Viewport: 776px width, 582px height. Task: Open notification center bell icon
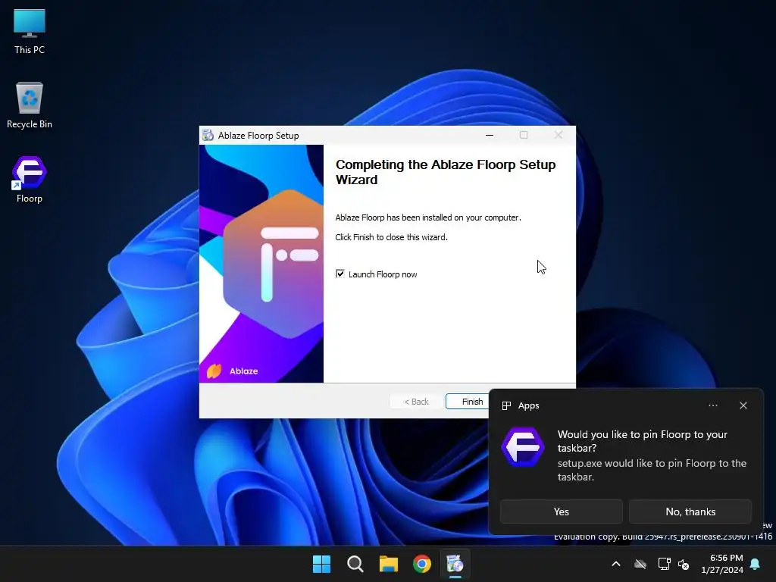point(756,564)
